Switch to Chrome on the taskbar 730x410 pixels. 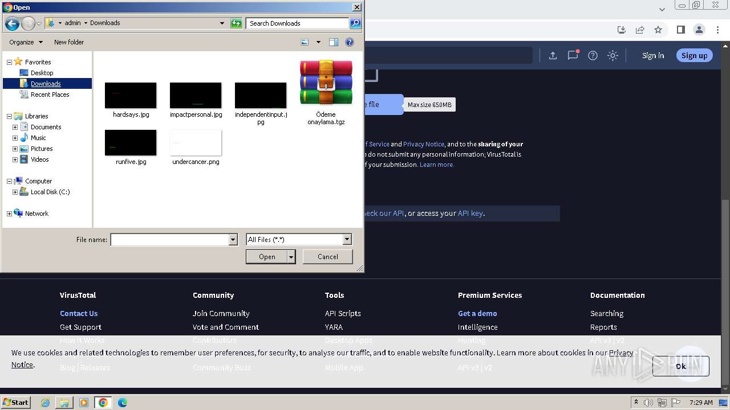point(103,403)
